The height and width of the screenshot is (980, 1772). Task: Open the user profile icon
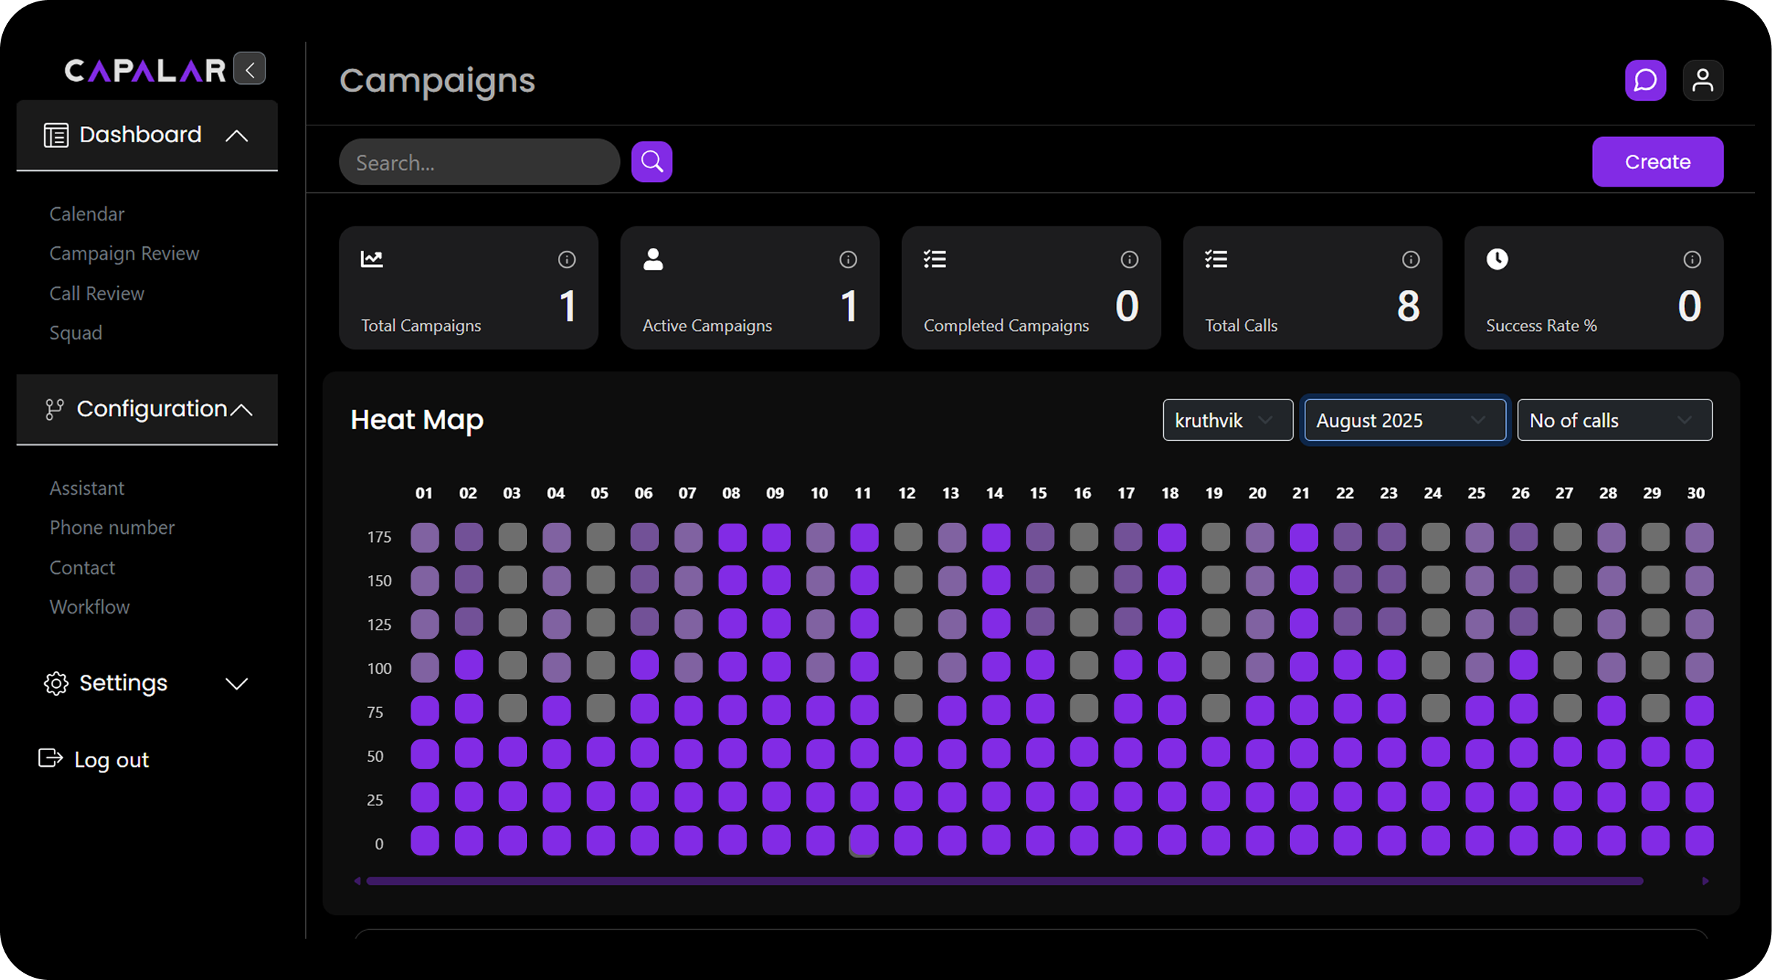(1702, 80)
